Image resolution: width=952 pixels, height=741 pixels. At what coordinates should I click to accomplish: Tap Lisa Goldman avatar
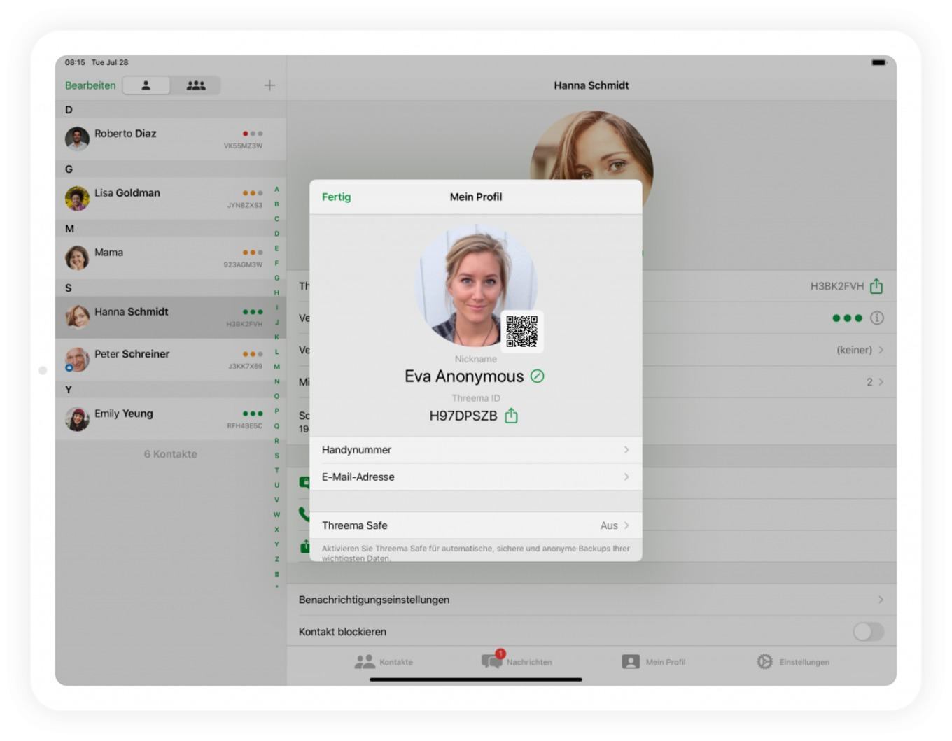77,198
